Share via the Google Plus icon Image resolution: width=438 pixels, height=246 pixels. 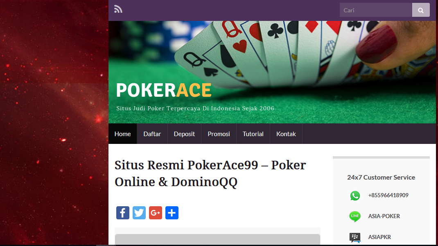pos(156,213)
